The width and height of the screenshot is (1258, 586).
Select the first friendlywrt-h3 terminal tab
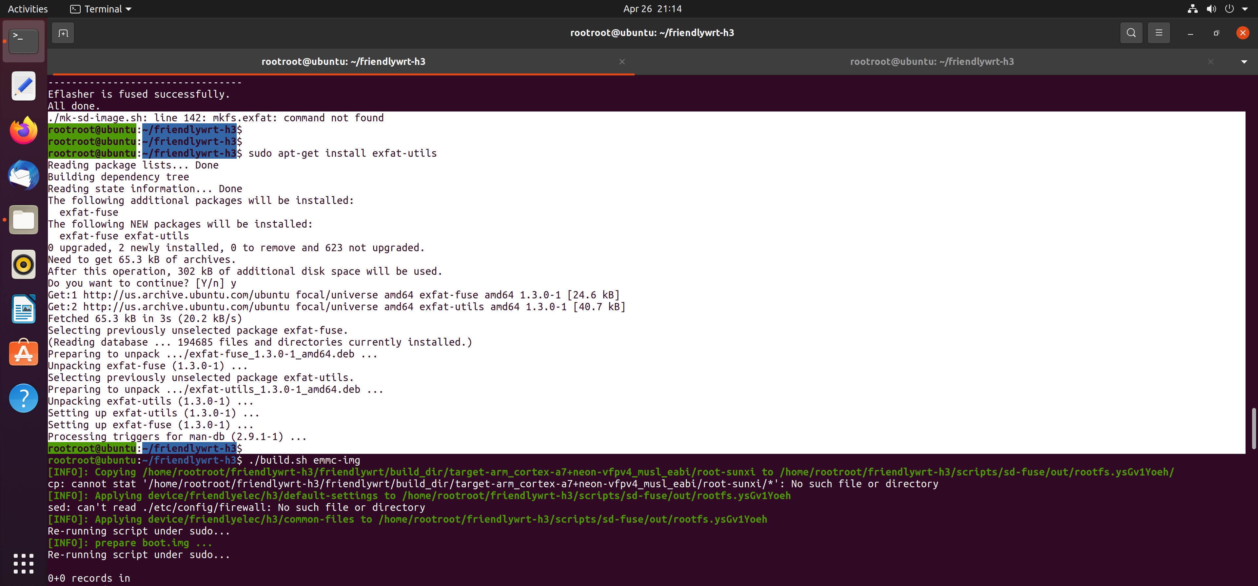tap(343, 62)
